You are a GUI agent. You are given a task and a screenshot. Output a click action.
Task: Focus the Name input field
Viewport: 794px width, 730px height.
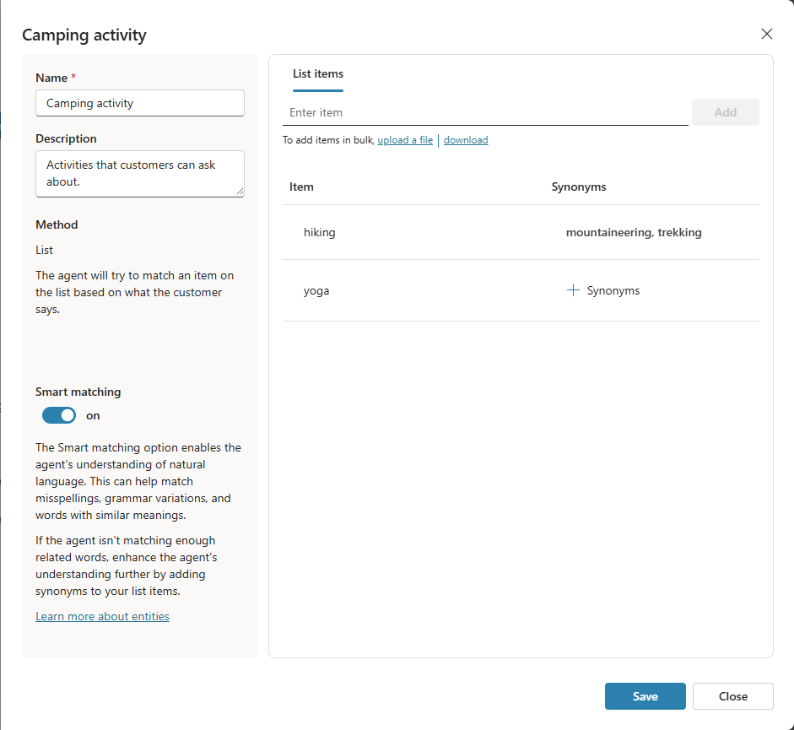coord(140,103)
